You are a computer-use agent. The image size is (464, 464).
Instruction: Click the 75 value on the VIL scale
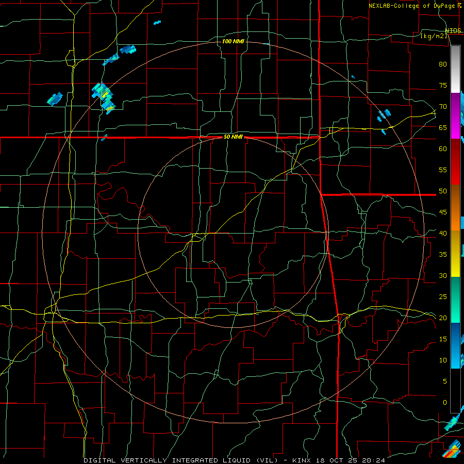(x=443, y=86)
